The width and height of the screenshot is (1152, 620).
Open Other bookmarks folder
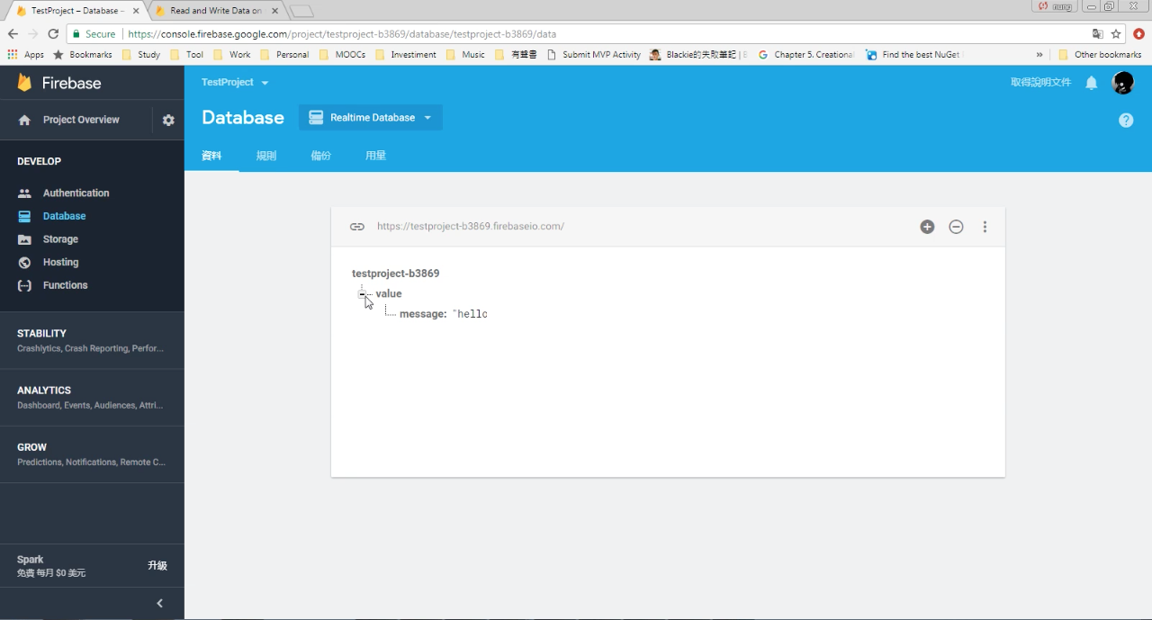[x=1100, y=55]
